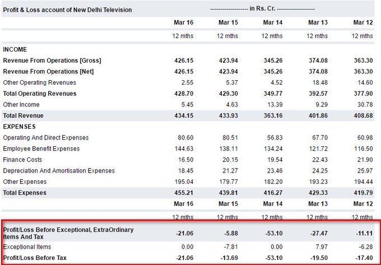Click total expenses value 455.21
Viewport: 381px width, 265px height.
[184, 193]
